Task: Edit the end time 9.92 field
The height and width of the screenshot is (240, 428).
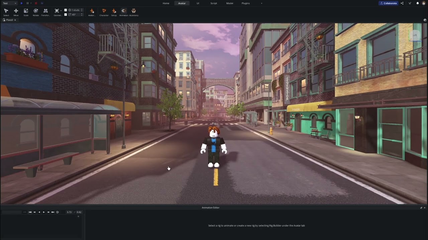Action: (79, 212)
